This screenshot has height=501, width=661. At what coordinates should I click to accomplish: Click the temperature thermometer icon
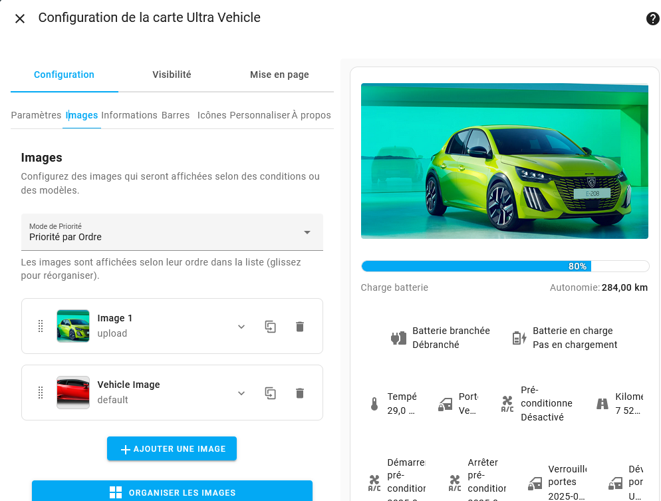pos(374,404)
